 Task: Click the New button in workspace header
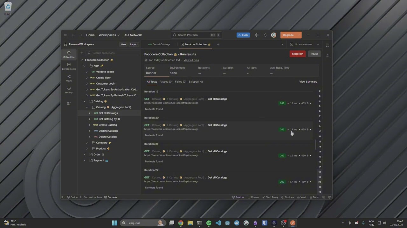123,44
